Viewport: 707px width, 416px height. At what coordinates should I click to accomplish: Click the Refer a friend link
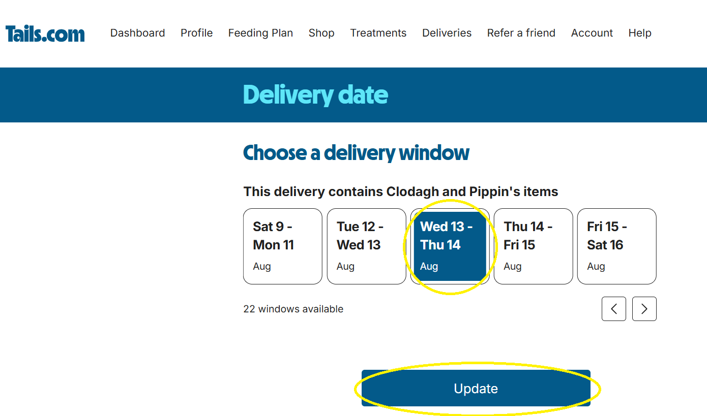(x=521, y=33)
